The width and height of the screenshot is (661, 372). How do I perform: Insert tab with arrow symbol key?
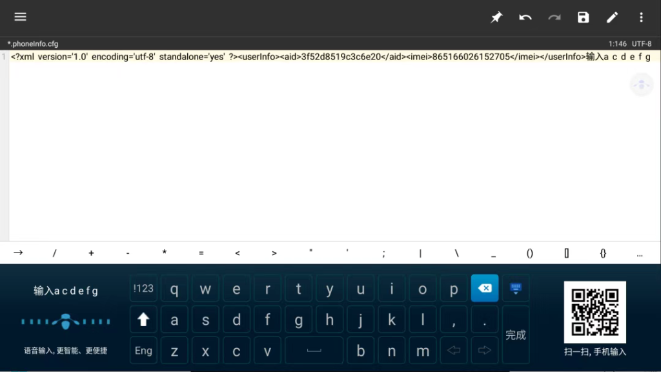18,253
